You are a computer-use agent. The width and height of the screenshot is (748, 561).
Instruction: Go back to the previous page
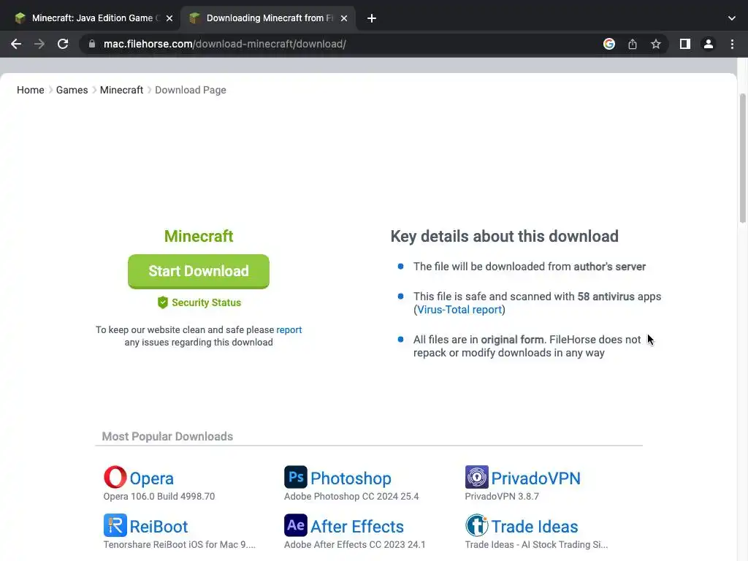(x=16, y=44)
